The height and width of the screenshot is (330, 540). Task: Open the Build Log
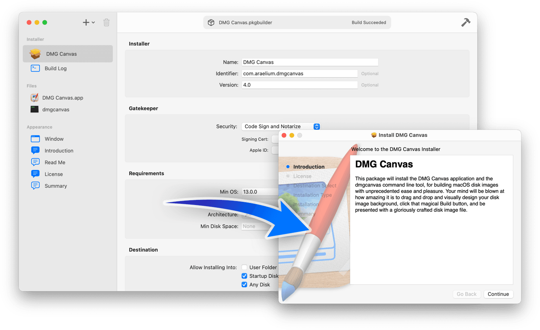tap(55, 68)
